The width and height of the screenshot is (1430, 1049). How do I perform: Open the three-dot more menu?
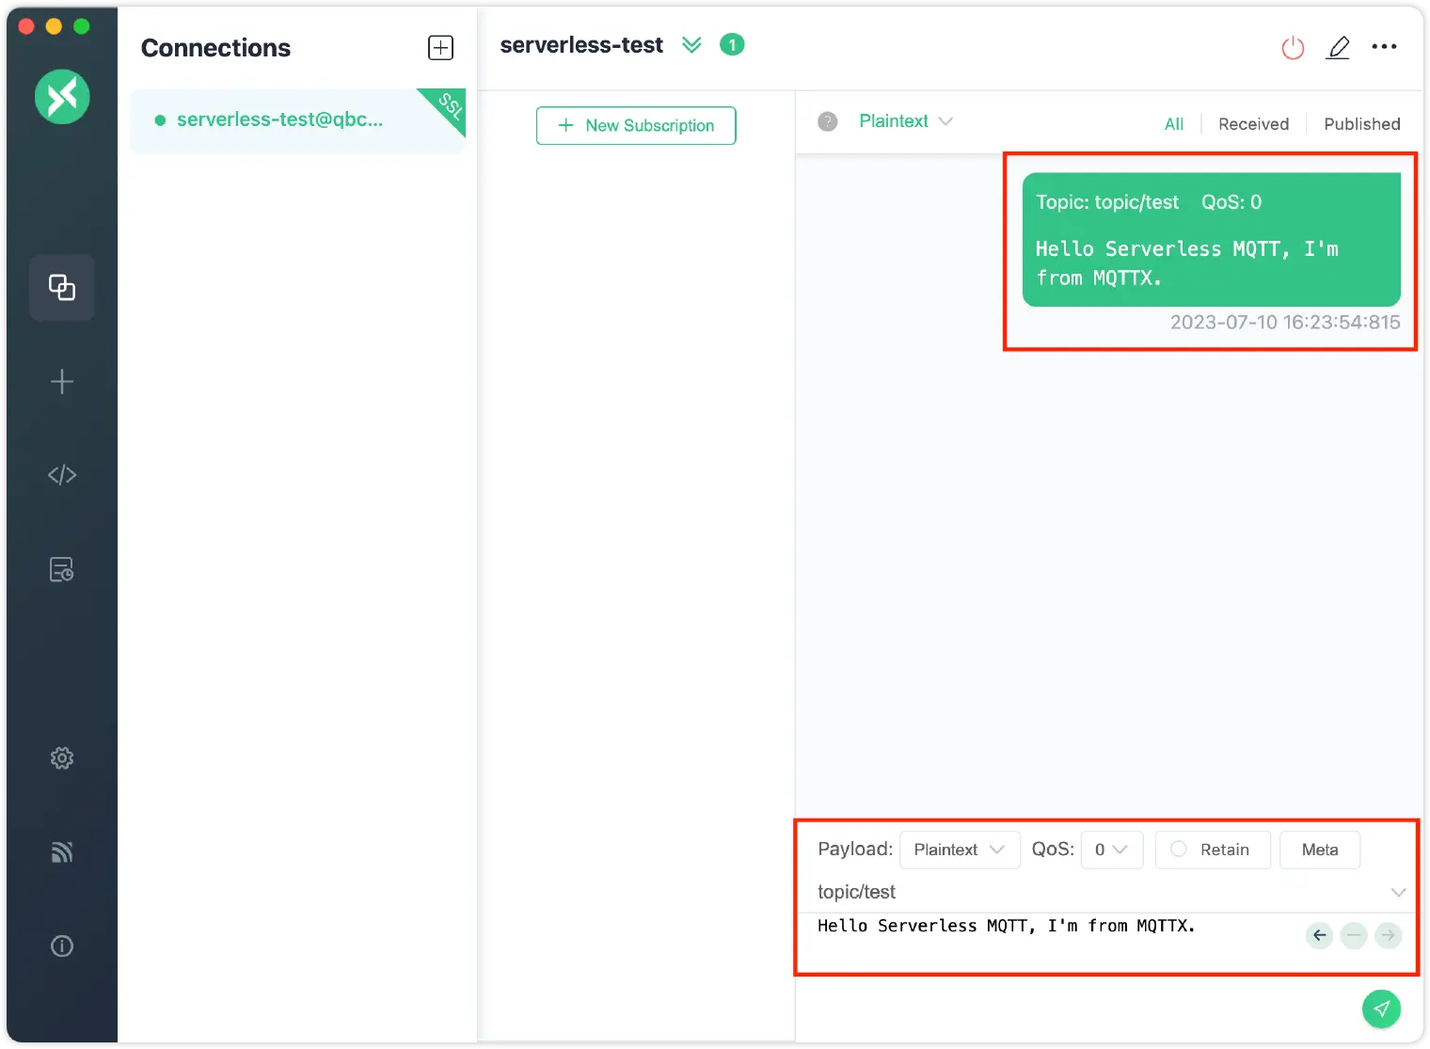tap(1384, 46)
